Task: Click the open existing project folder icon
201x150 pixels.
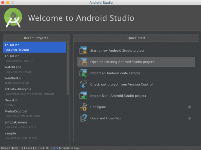Action: (83, 62)
